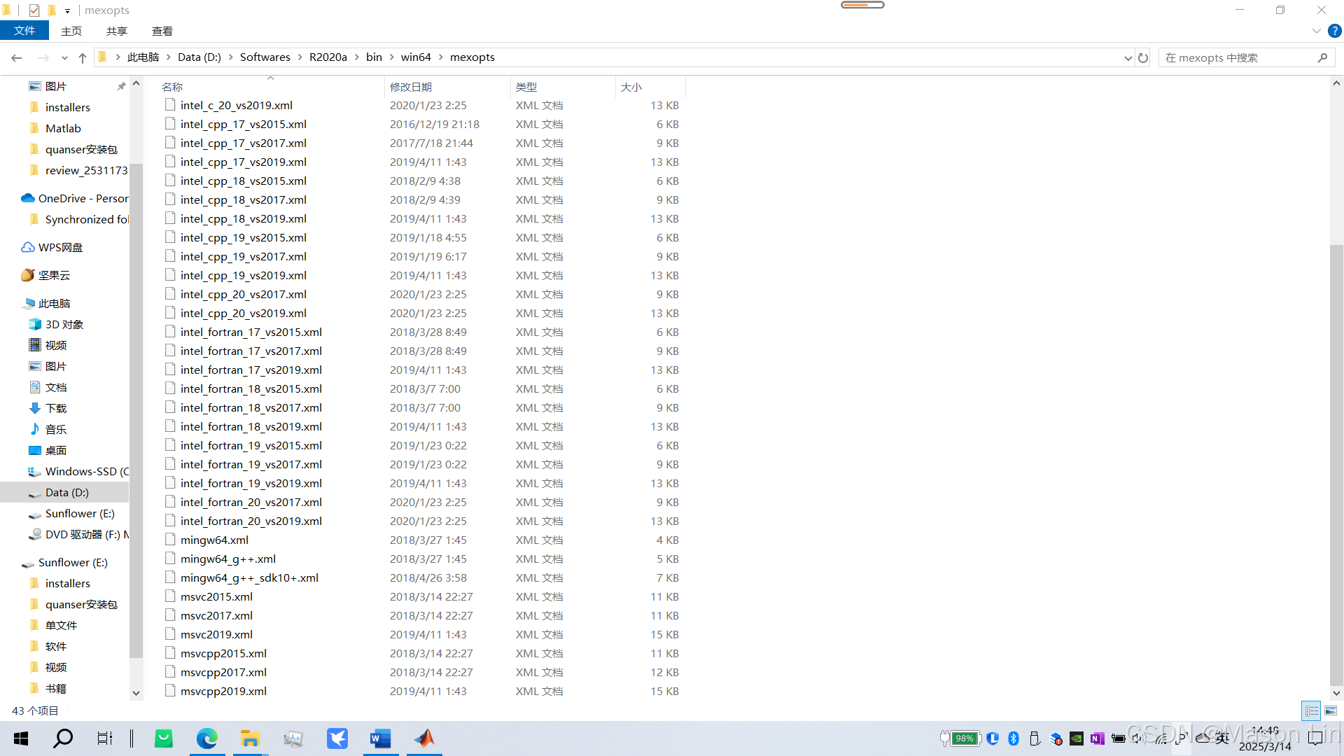Sort files by 修改日期 column

point(411,87)
